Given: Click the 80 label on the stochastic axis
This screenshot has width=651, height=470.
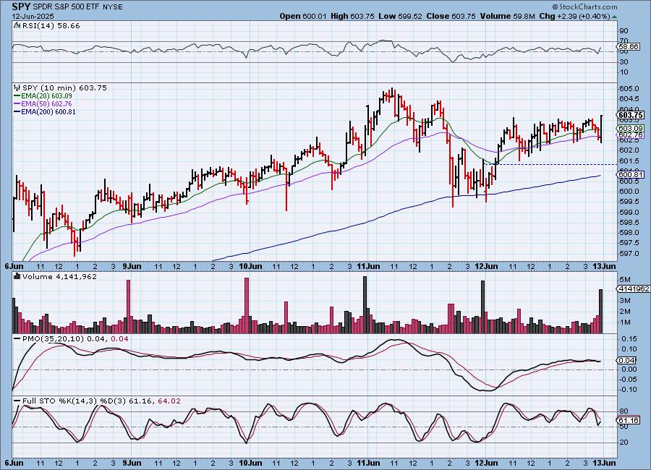Looking at the screenshot, I should pyautogui.click(x=624, y=411).
